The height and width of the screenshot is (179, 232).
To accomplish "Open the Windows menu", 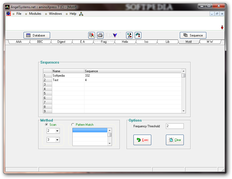I will (x=55, y=14).
